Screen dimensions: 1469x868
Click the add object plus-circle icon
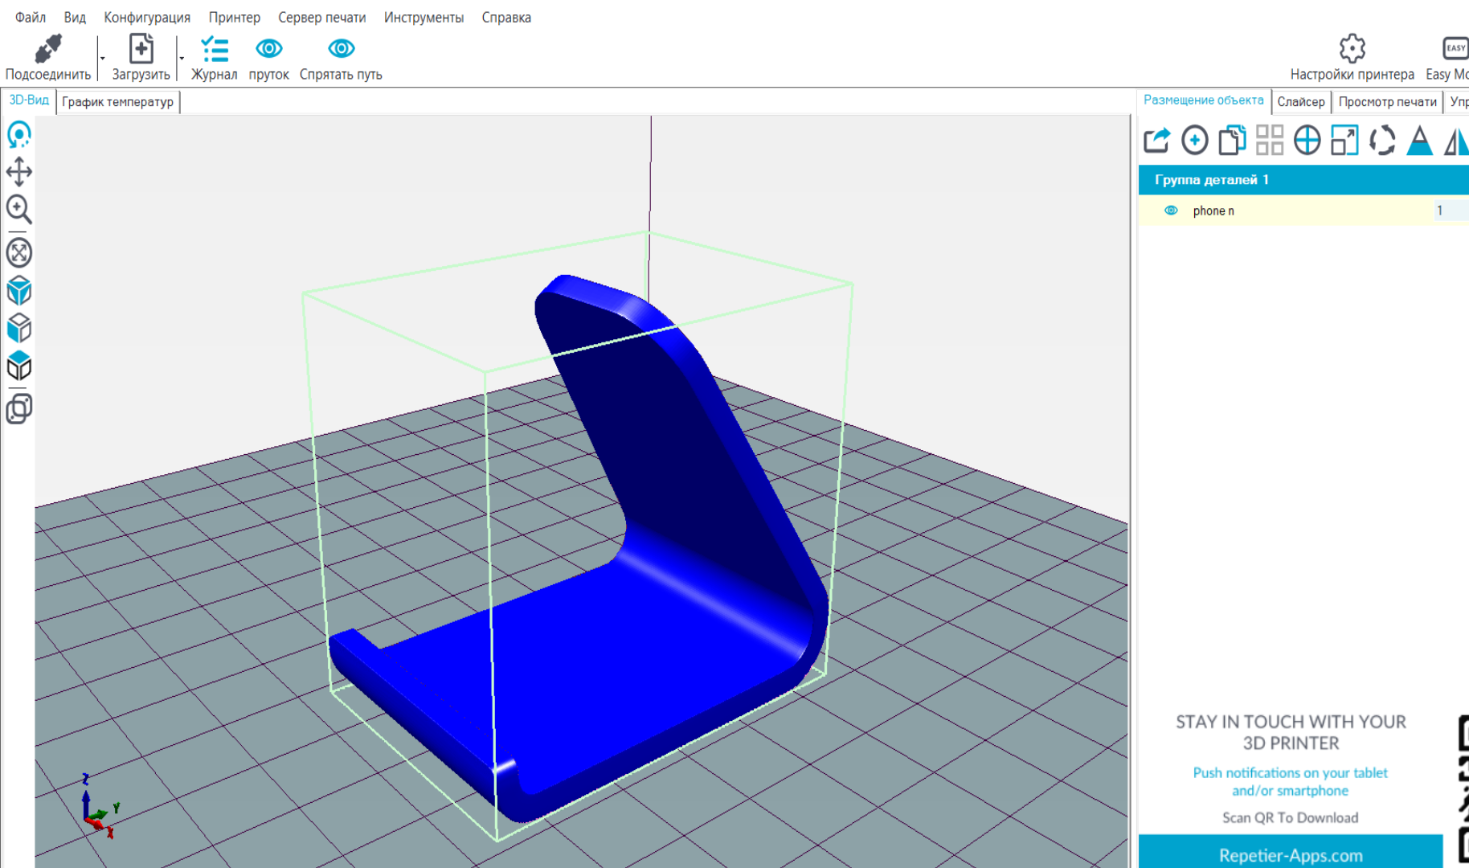coord(1194,141)
